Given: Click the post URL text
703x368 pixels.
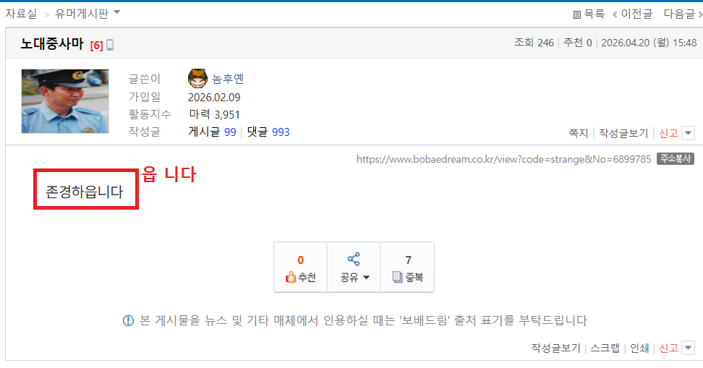Looking at the screenshot, I should click(503, 159).
